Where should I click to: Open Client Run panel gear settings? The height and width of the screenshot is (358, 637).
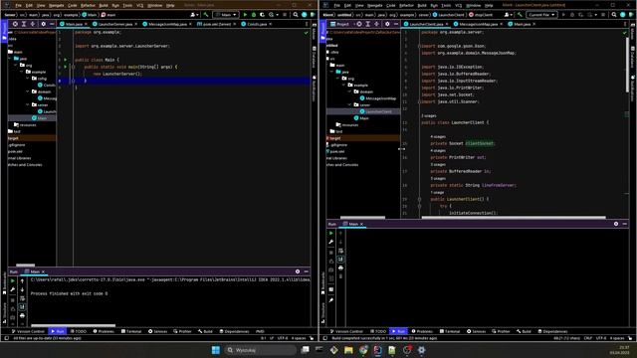616,224
